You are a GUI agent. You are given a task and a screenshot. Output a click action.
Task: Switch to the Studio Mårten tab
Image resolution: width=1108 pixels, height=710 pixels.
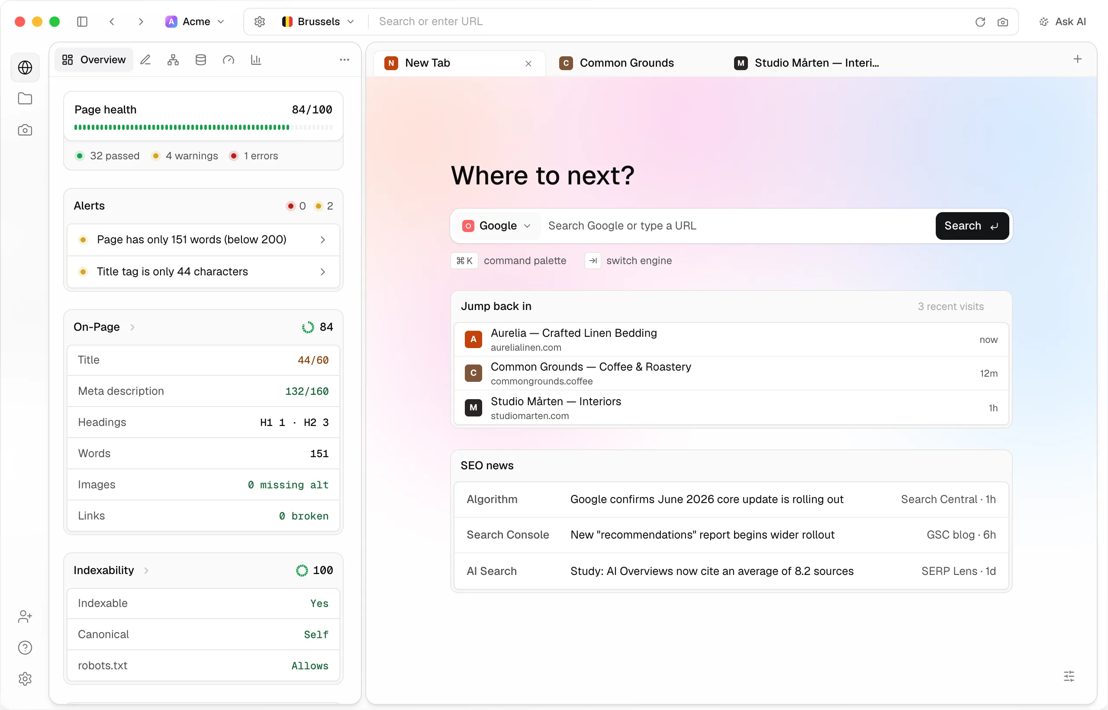[x=807, y=63]
